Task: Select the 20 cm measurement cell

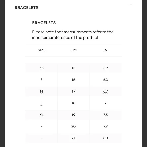Action: pyautogui.click(x=73, y=126)
